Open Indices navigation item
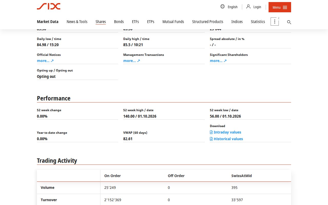This screenshot has width=328, height=205. [x=237, y=22]
